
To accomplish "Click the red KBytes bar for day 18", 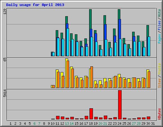I will [91, 114].
